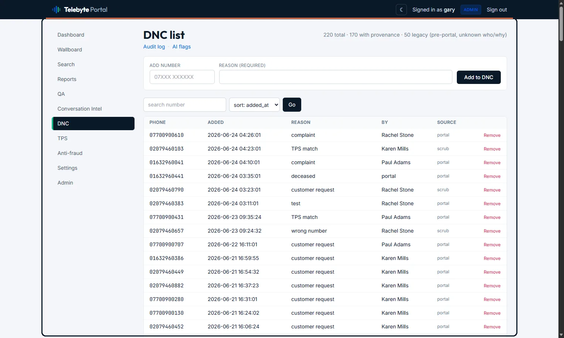This screenshot has width=564, height=338.
Task: Click phone number 02079460383
Action: (166, 204)
